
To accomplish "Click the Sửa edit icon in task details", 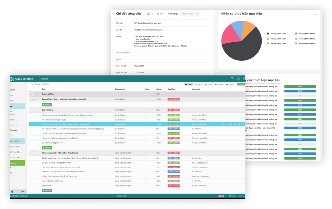I will [150, 14].
